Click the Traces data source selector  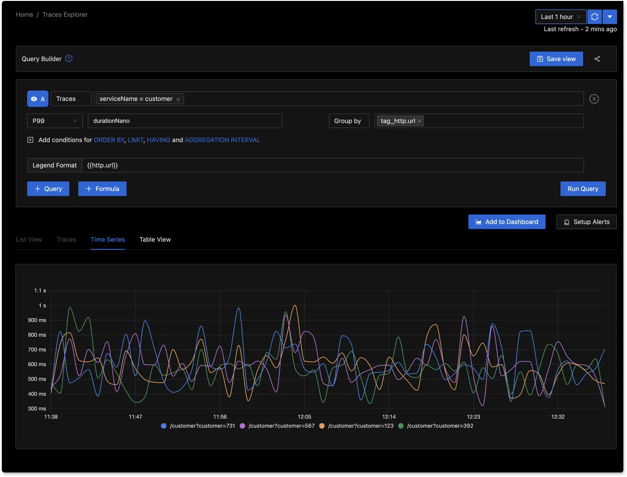point(71,99)
